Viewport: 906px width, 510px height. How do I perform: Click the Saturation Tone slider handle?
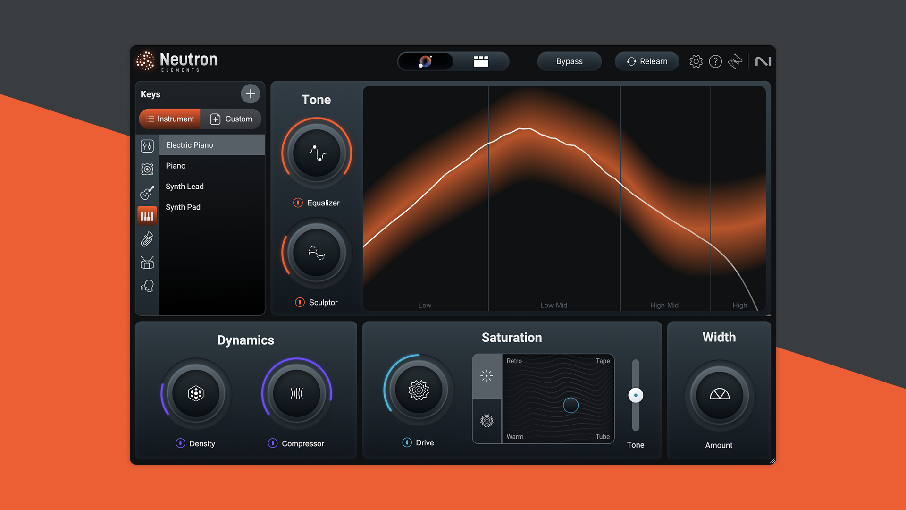[636, 395]
